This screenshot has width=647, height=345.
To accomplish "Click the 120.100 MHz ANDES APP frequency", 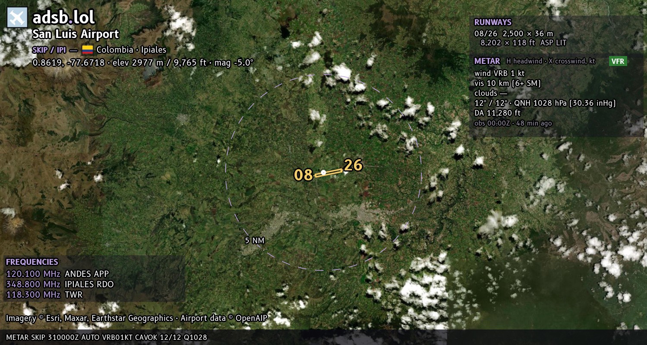I will pos(57,274).
